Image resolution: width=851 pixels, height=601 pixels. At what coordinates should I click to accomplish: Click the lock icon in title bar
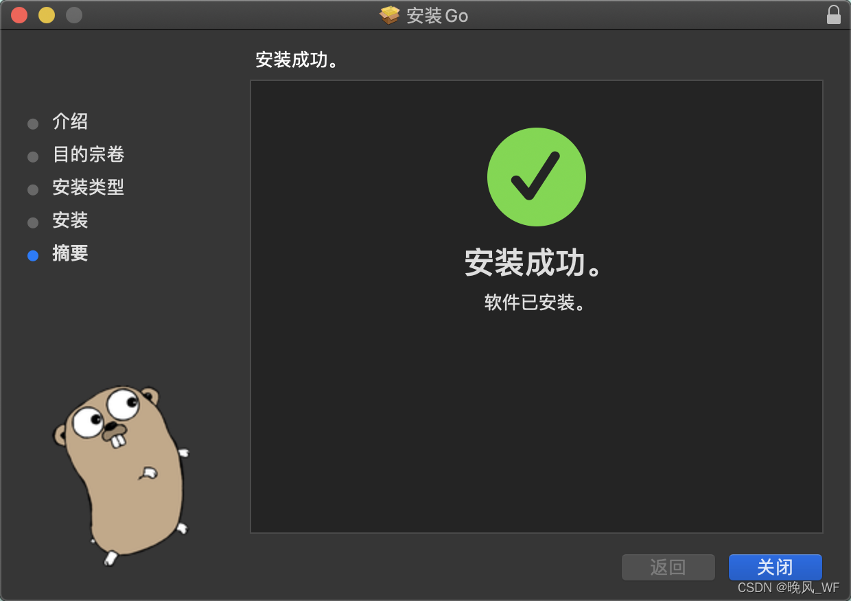pos(834,14)
